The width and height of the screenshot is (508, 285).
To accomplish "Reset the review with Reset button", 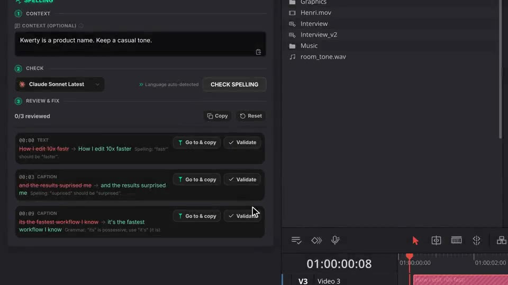I will (251, 116).
